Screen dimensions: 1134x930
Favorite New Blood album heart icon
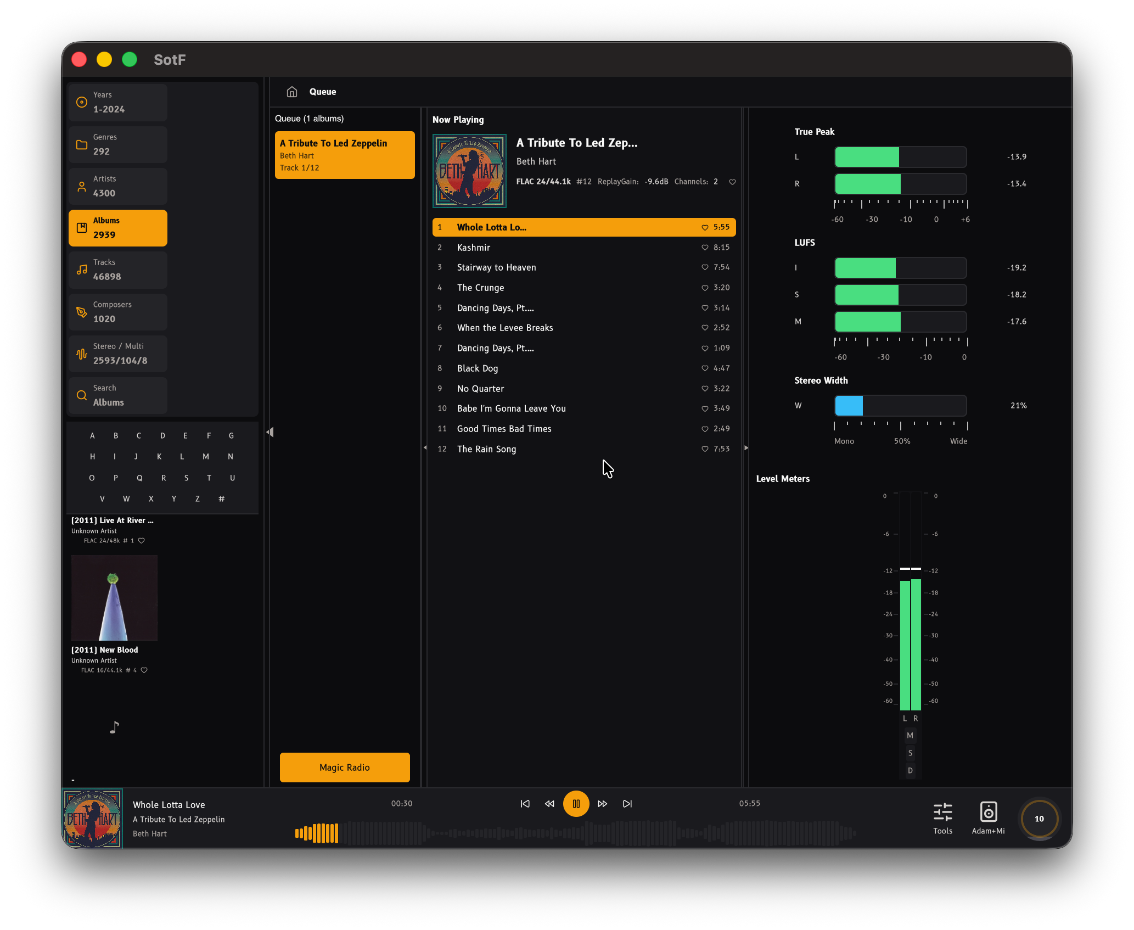click(x=144, y=670)
